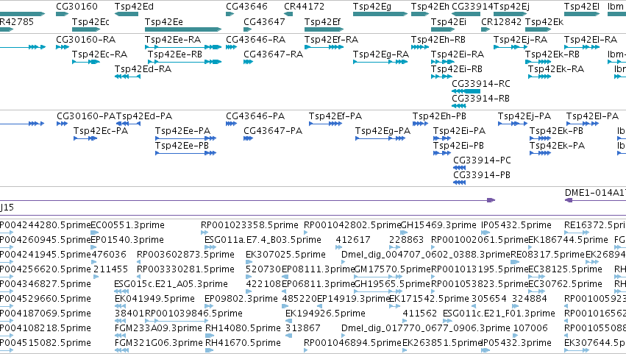Select the CG43646 gene label
The height and width of the screenshot is (354, 626).
(x=246, y=7)
